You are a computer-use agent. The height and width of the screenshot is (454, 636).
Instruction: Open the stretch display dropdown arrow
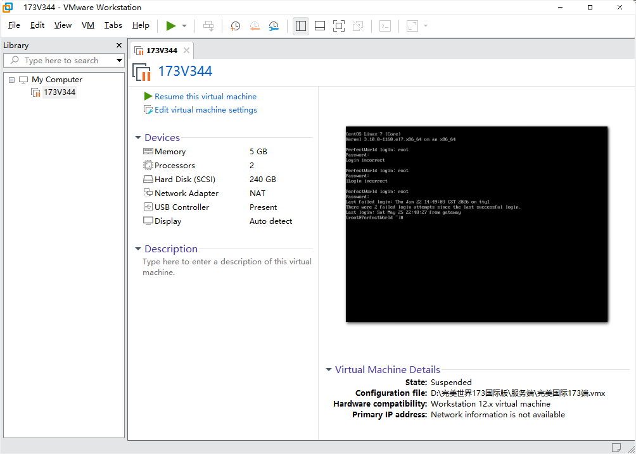point(426,26)
